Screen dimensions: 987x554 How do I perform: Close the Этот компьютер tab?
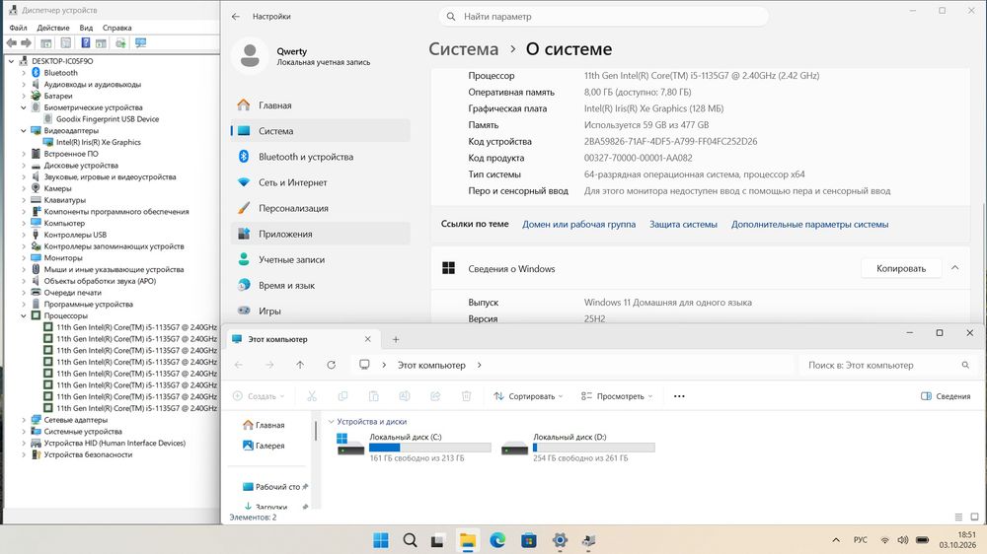coord(367,339)
